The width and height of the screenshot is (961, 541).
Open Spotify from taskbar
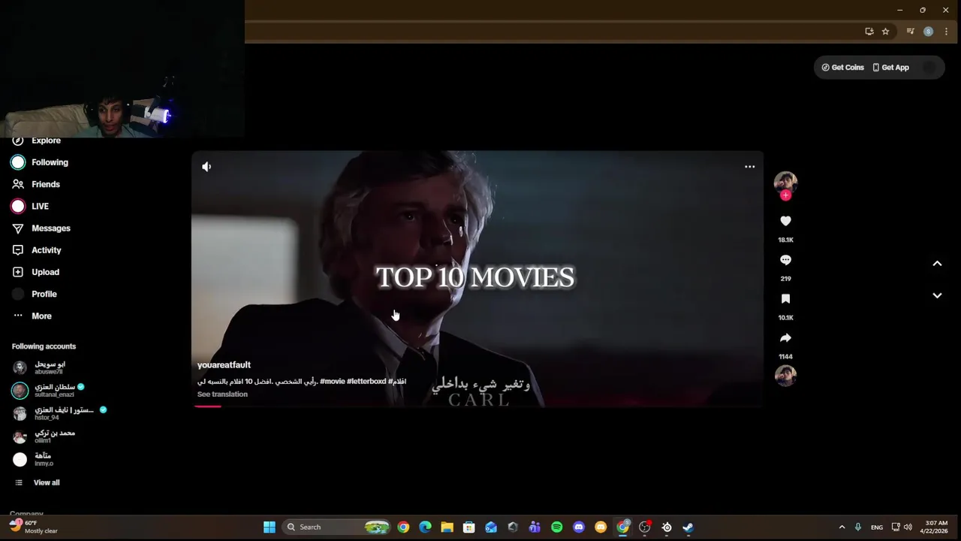point(556,527)
